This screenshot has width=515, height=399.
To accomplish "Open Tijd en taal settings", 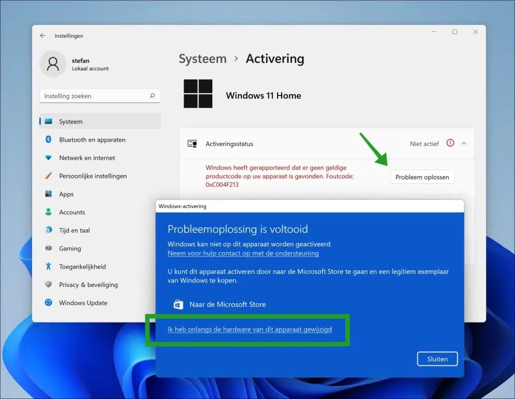I will 100,230.
